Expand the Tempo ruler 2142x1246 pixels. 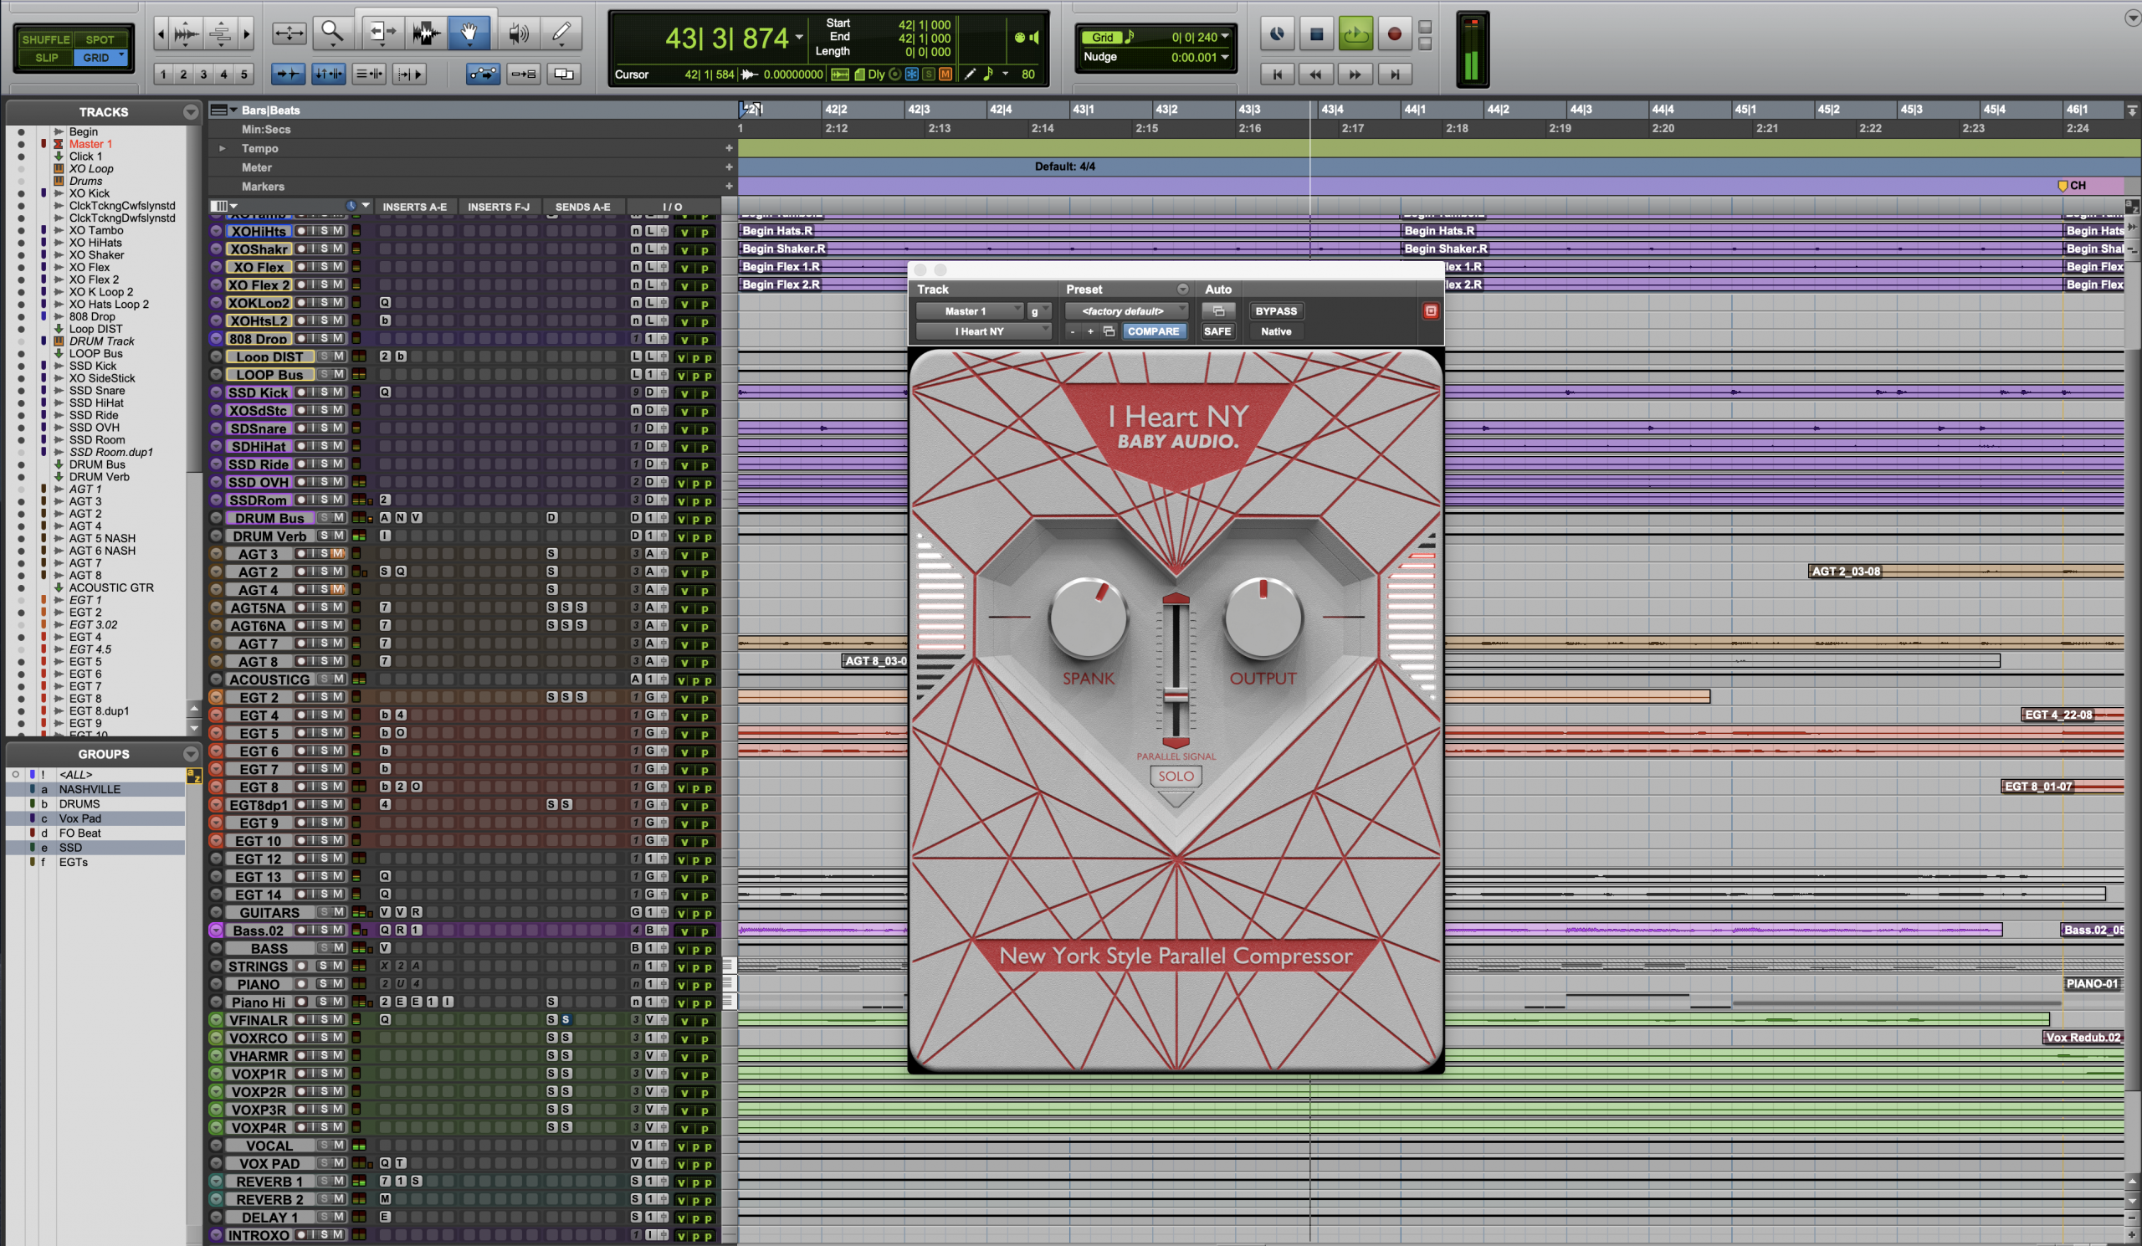pos(222,149)
